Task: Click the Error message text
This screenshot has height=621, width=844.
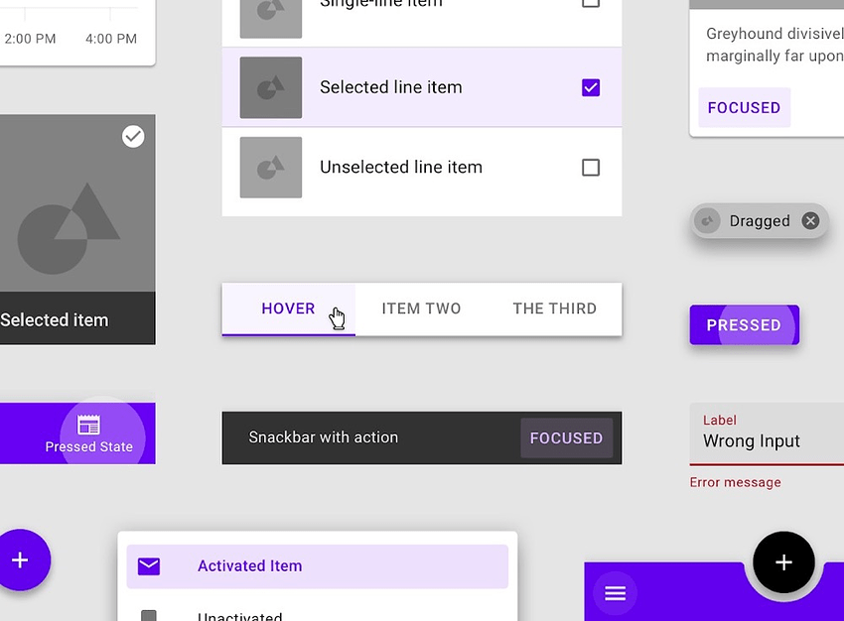Action: [735, 482]
